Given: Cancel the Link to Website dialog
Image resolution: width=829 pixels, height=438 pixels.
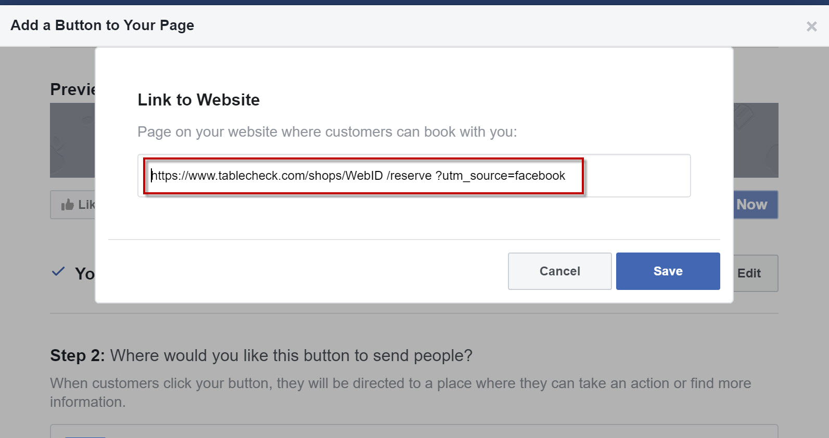Looking at the screenshot, I should 559,271.
